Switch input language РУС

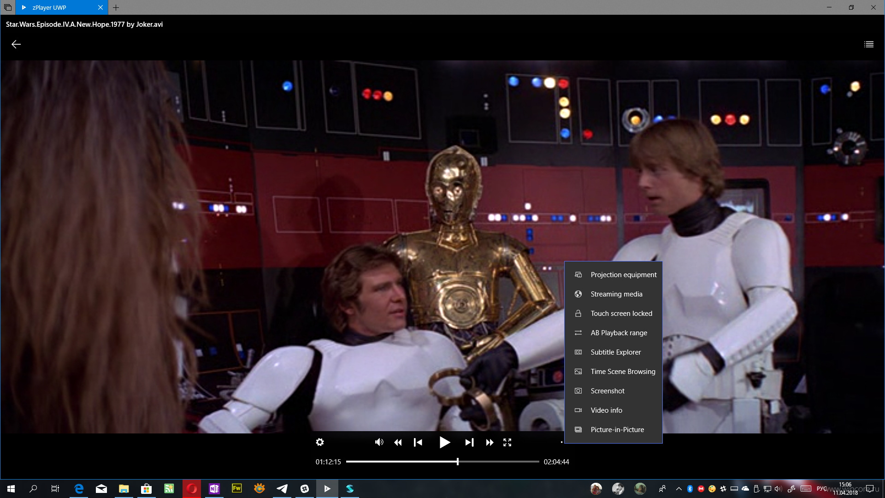(x=821, y=489)
